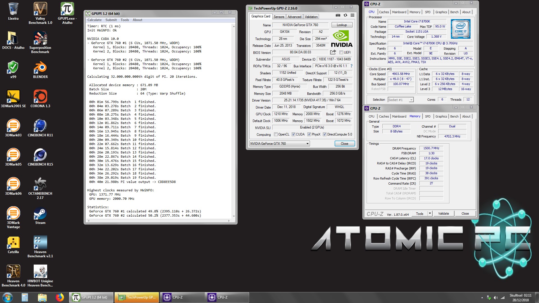Launch Heaven Benchmark v2.1 shortcut
The height and width of the screenshot is (303, 539).
[x=40, y=247]
